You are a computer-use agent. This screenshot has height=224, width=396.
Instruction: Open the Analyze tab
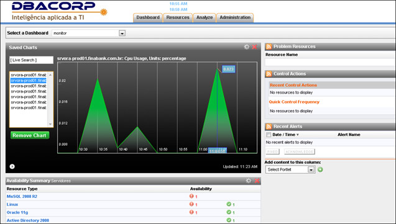[205, 17]
